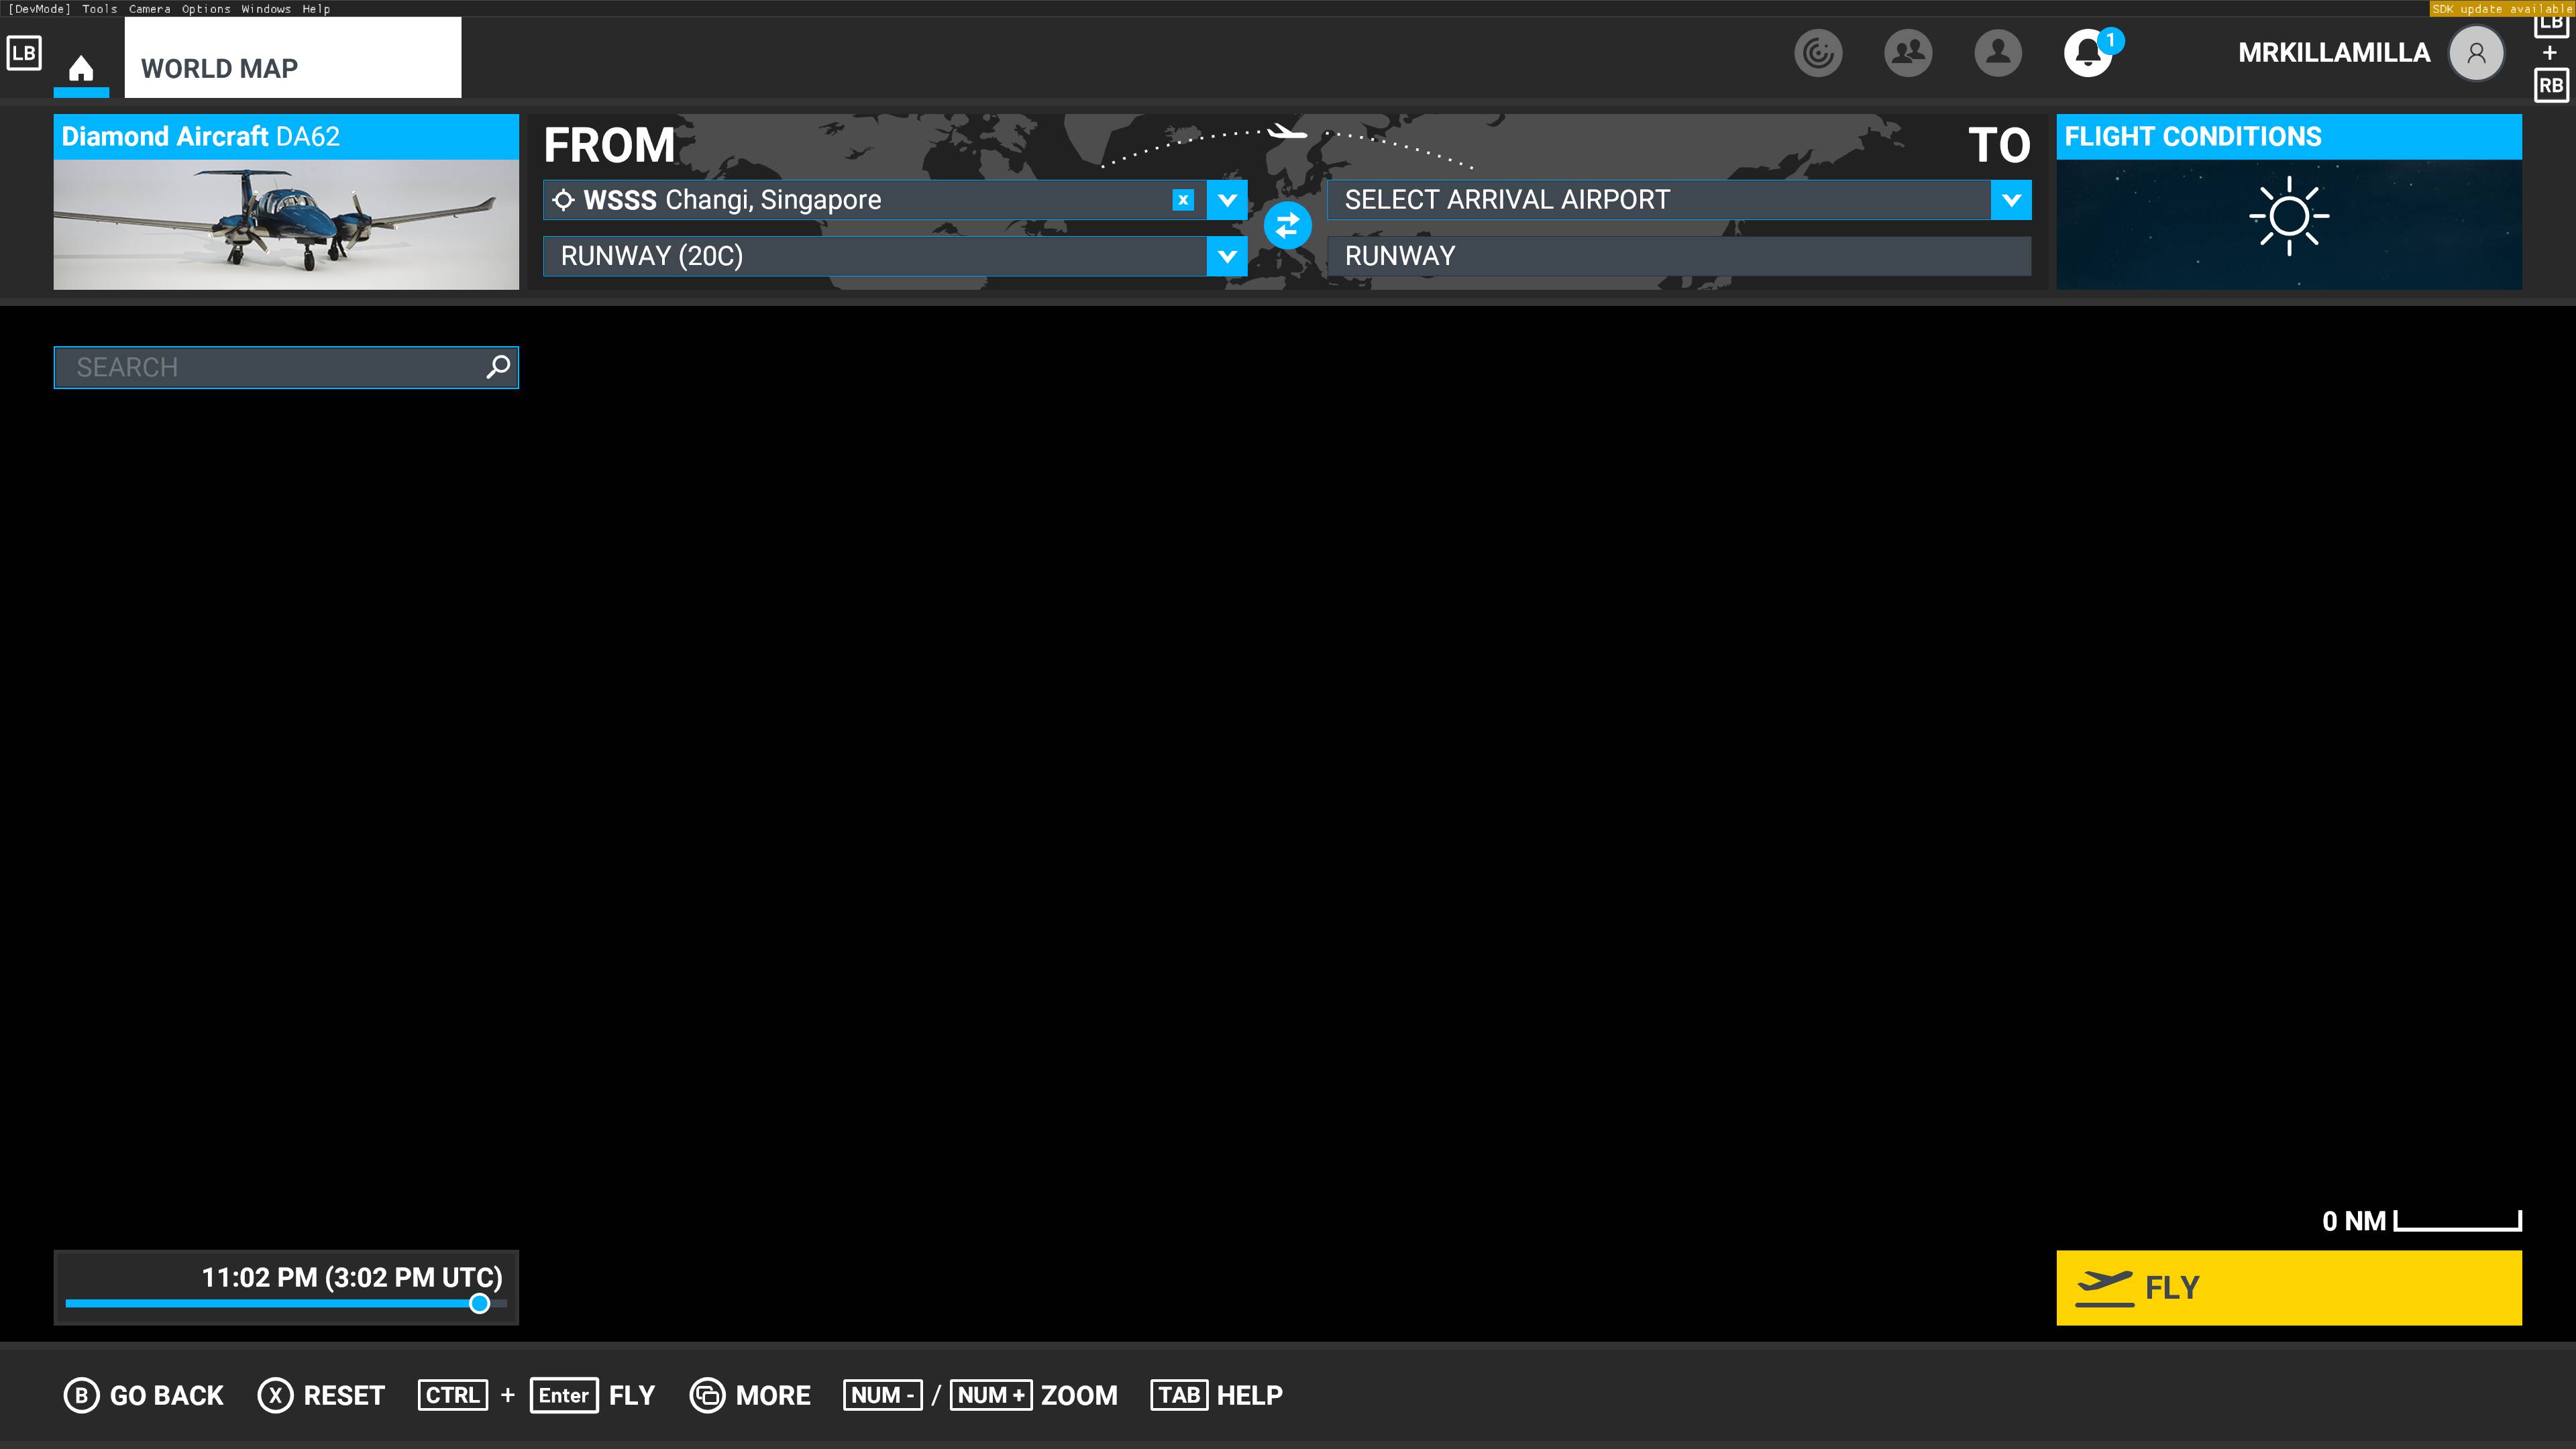
Task: Click the RESET button
Action: (321, 1395)
